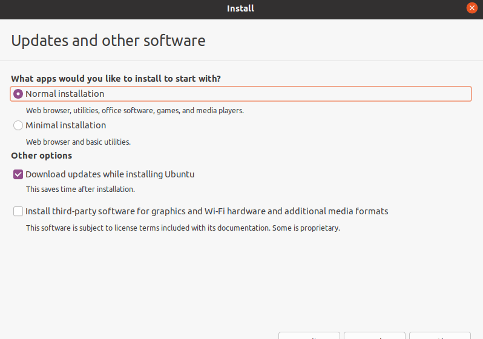The width and height of the screenshot is (483, 339).
Task: Click the 'Minimal installation' label text
Action: 65,125
